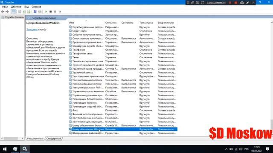
Task: Stop the service using the black square icon
Action: 50,11
